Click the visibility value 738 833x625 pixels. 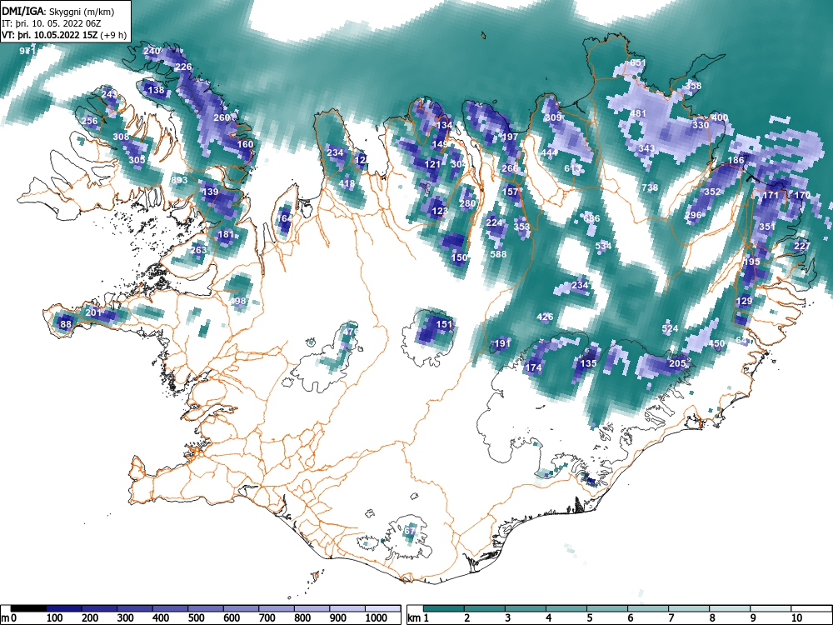click(x=650, y=187)
